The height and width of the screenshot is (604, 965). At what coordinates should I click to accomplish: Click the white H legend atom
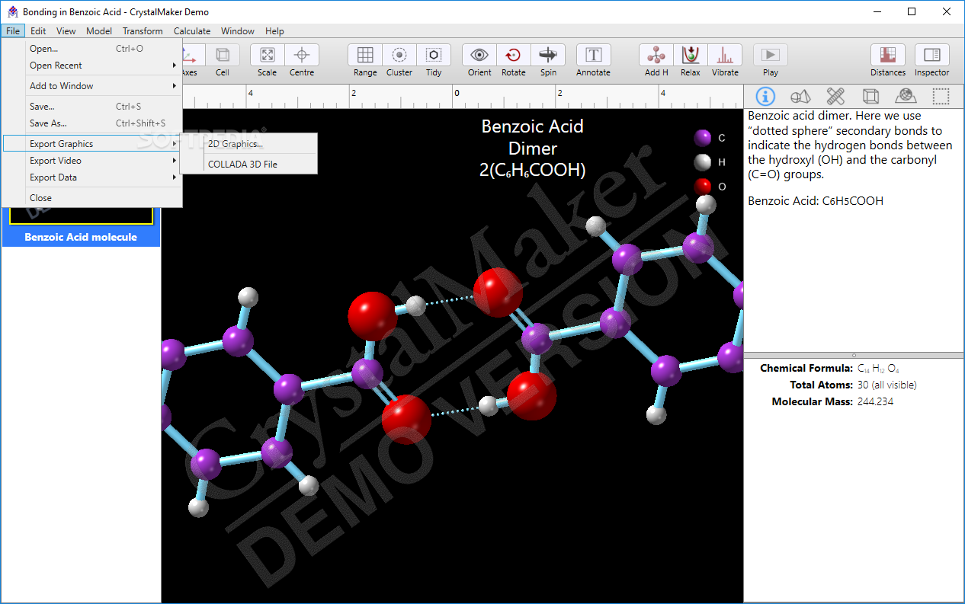coord(702,162)
